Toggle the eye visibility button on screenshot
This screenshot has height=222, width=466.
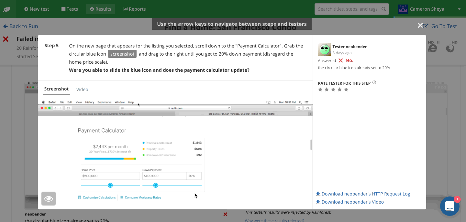49,198
